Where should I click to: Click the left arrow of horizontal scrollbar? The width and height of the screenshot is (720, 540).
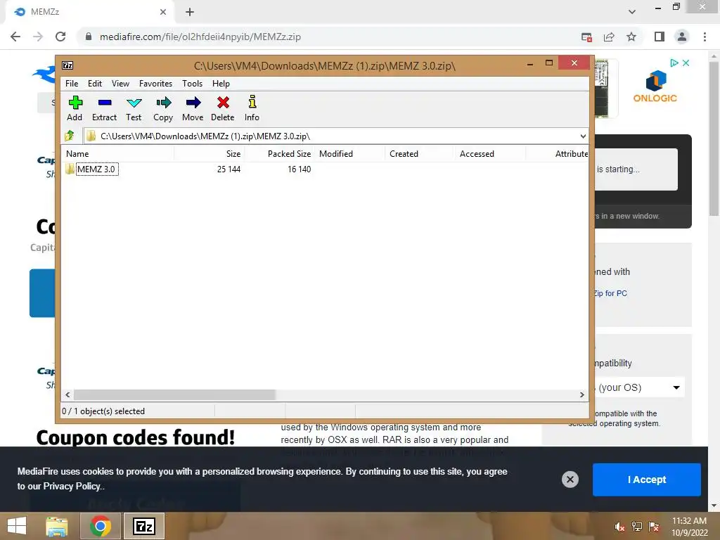(68, 395)
